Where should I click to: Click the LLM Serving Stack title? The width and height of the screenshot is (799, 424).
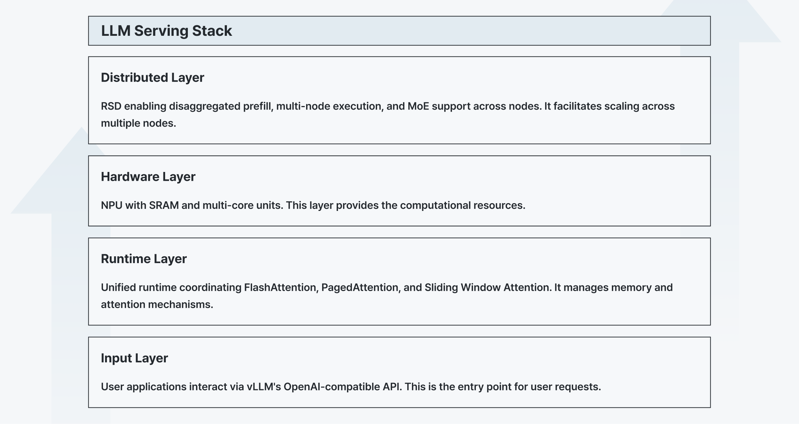(166, 31)
